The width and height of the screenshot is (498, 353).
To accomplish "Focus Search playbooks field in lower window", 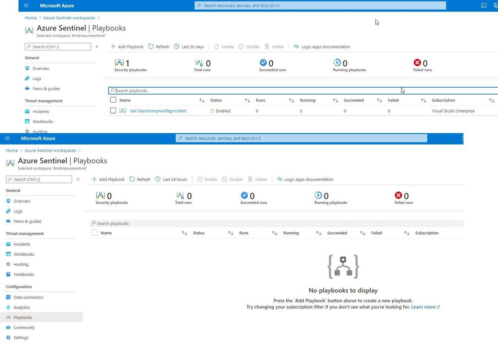I will 276,223.
